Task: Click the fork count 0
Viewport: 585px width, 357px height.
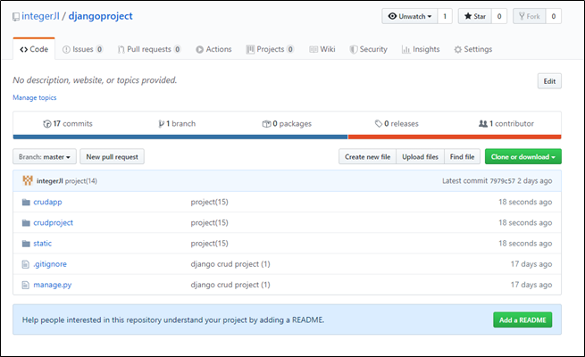Action: point(554,16)
